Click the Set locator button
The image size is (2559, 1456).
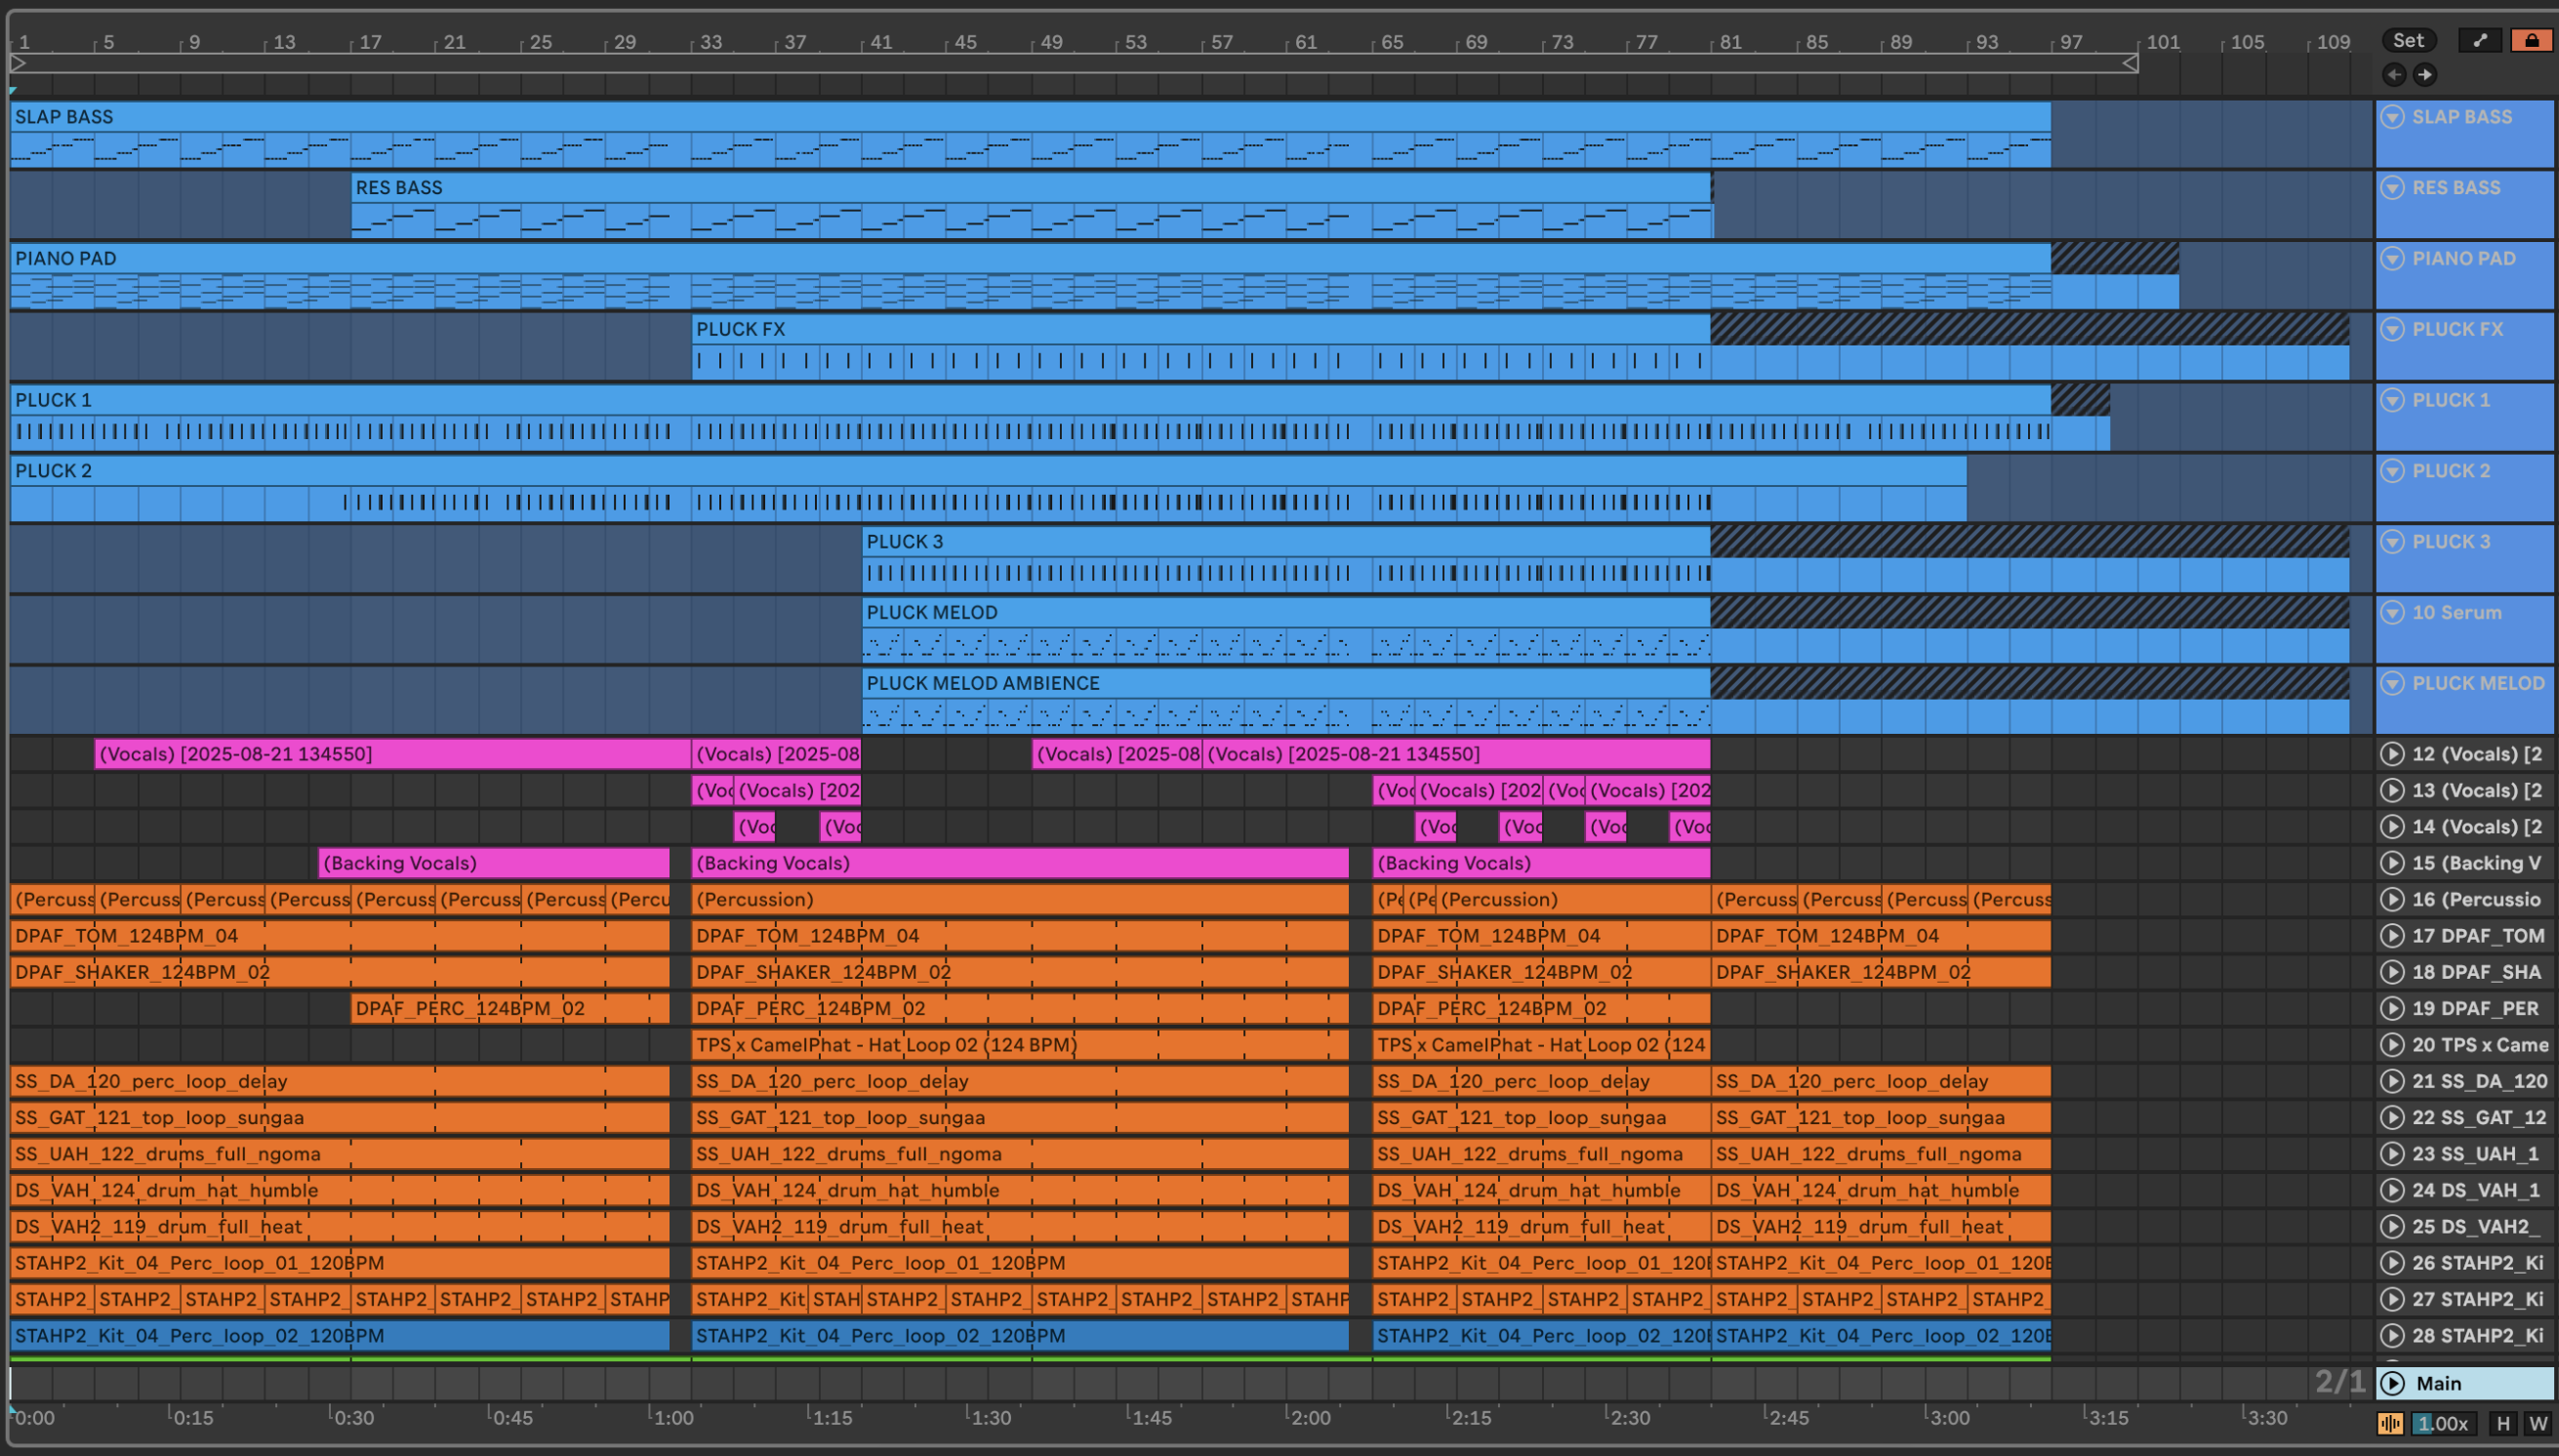(2408, 40)
